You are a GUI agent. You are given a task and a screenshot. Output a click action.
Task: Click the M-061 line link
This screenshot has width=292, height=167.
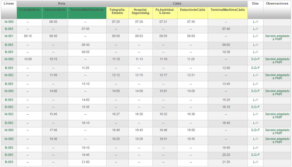pyautogui.click(x=9, y=36)
